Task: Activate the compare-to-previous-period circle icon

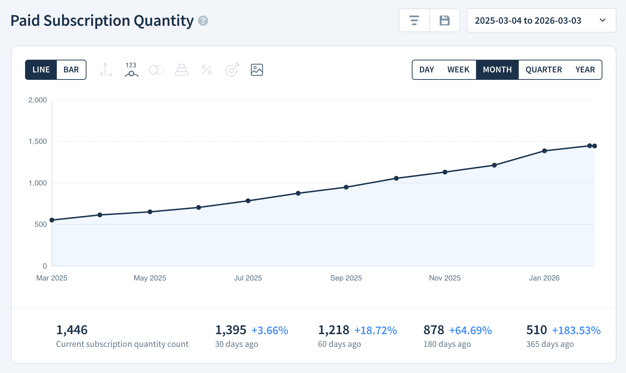Action: tap(156, 70)
